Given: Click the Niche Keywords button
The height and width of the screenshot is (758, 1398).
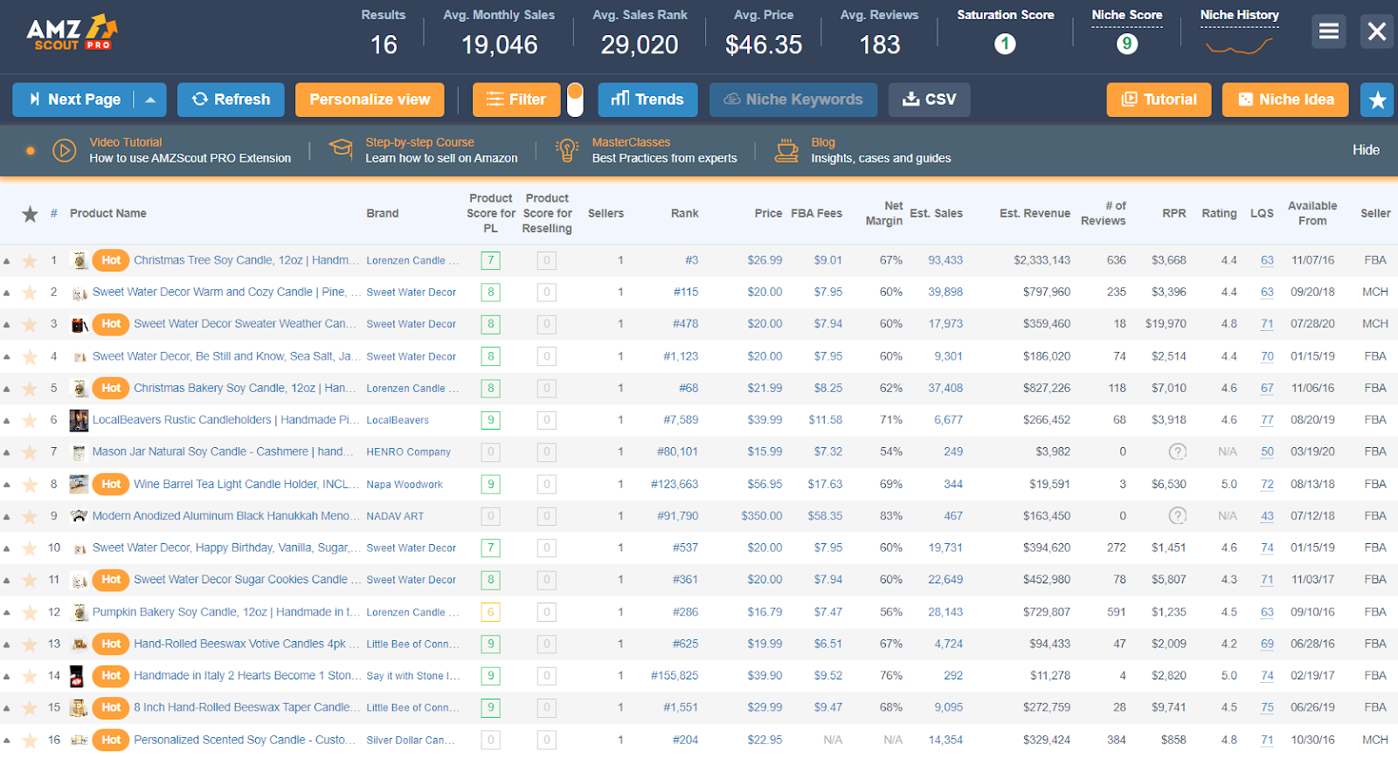Looking at the screenshot, I should coord(792,100).
